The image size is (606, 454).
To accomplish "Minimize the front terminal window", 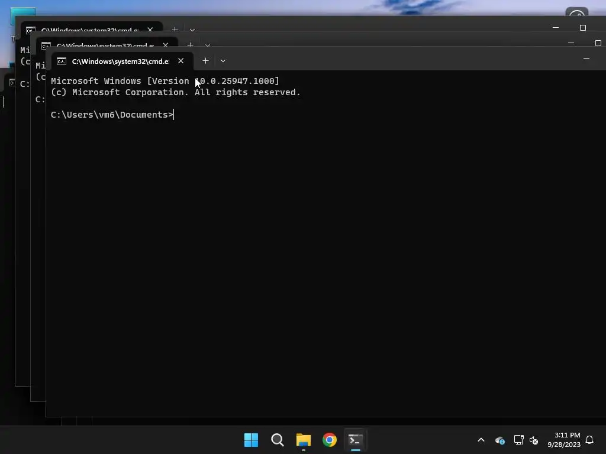I will point(586,59).
